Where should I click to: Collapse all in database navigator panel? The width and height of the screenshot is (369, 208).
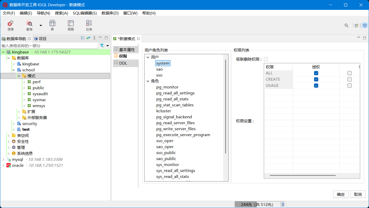coord(83,38)
